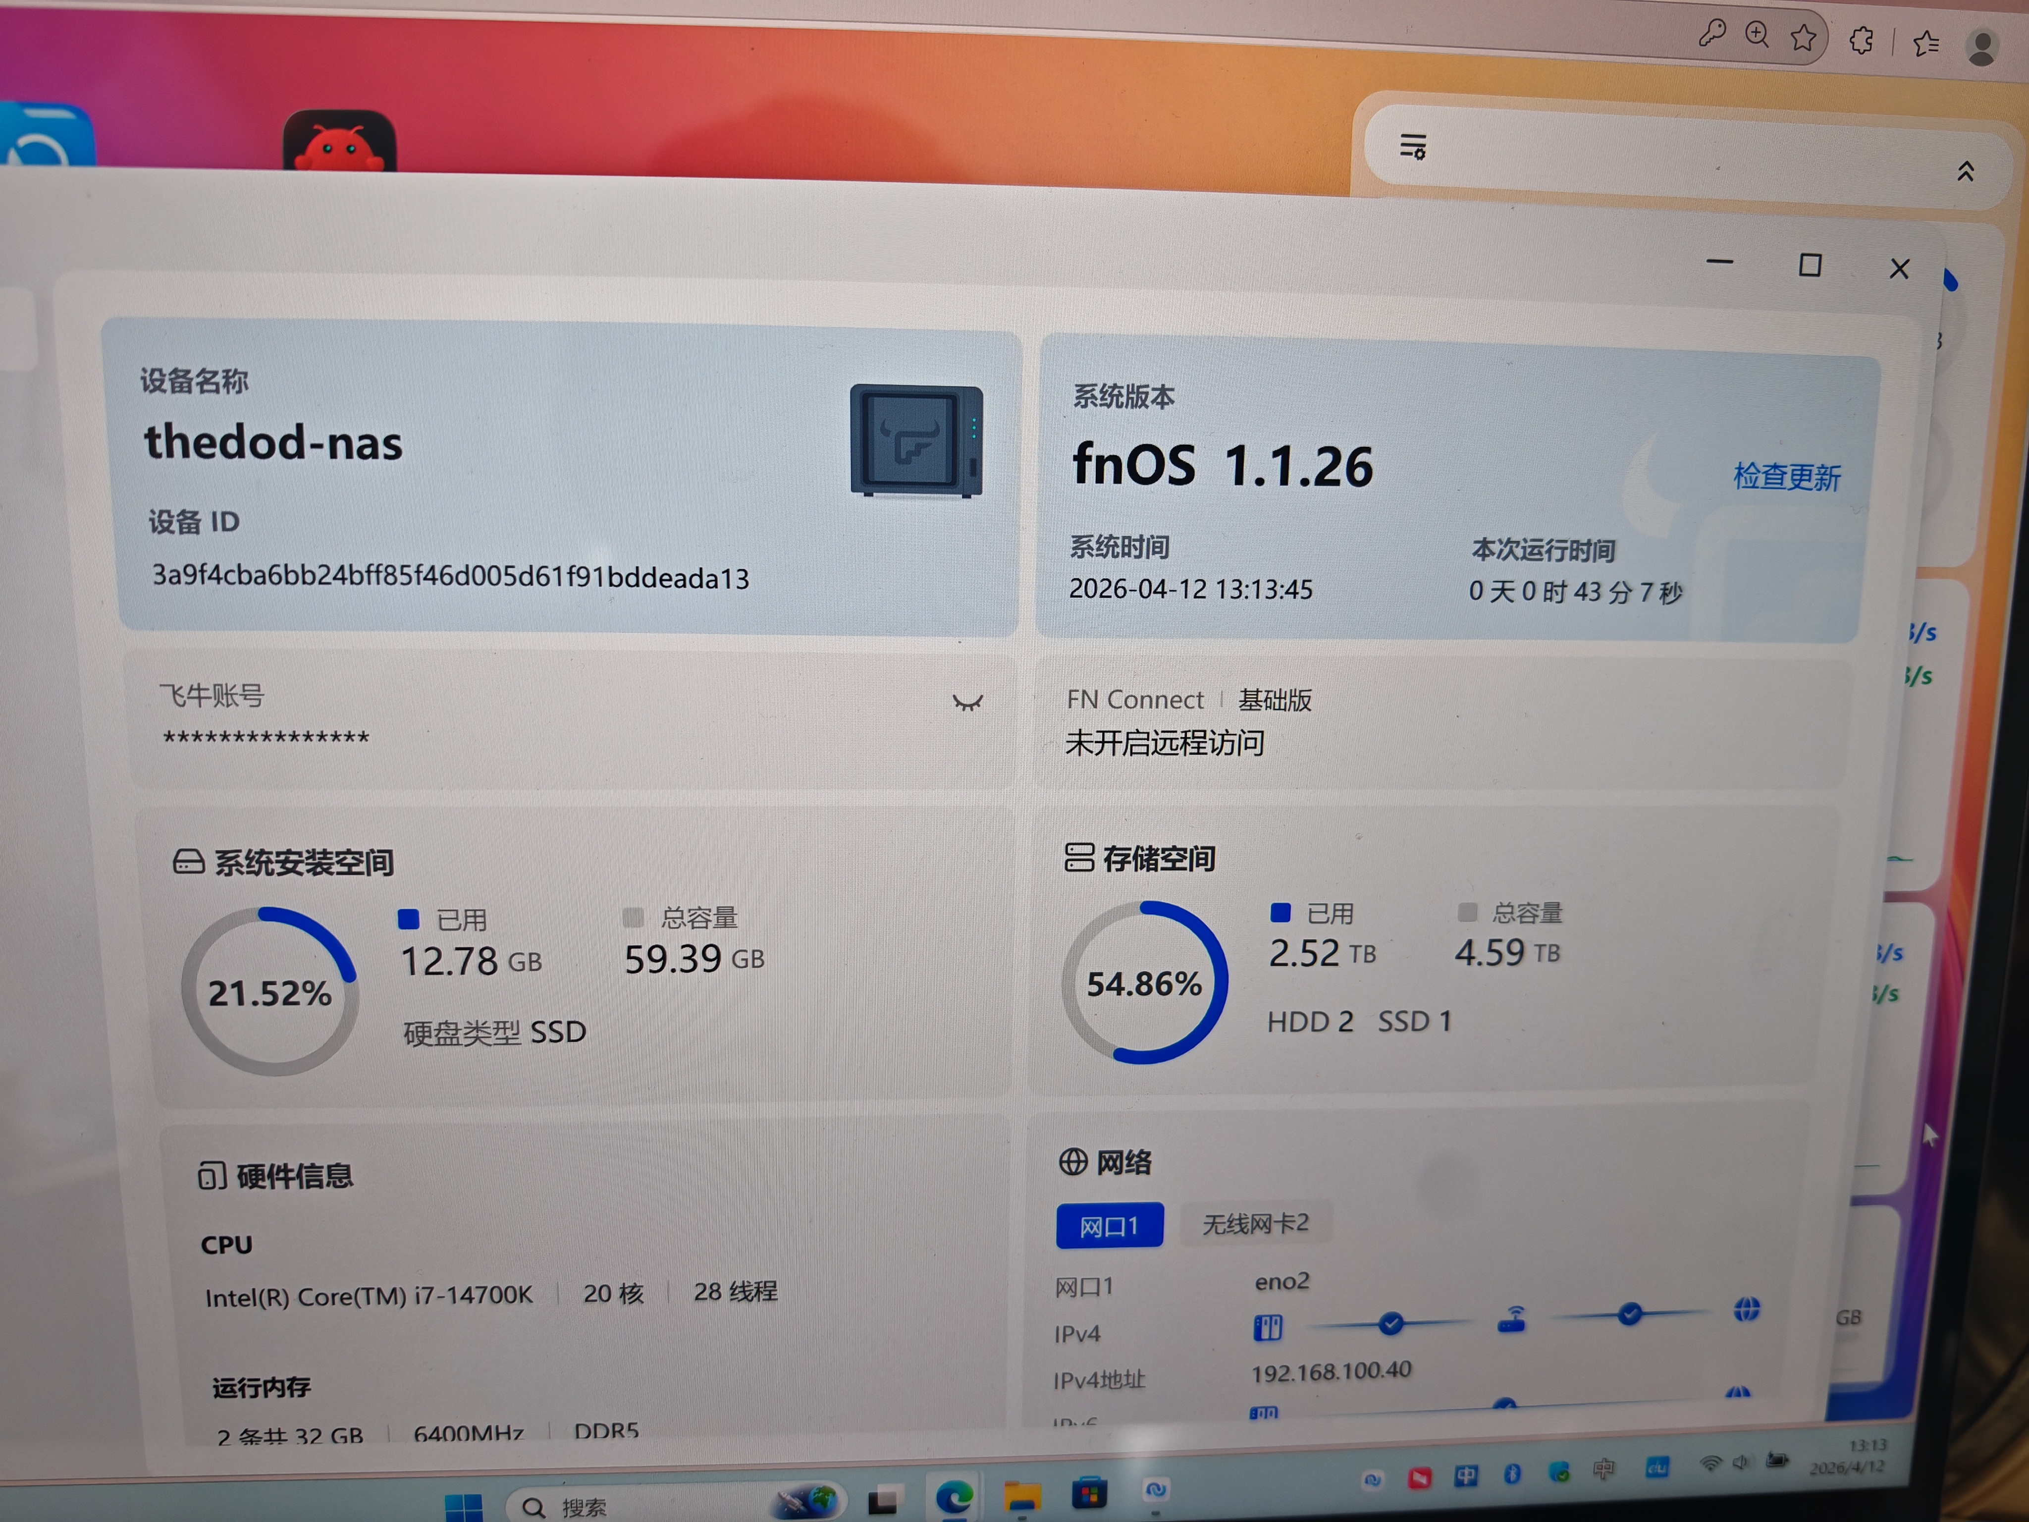Select the 网口1 network tab

pos(1108,1226)
